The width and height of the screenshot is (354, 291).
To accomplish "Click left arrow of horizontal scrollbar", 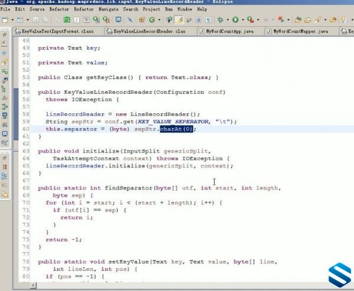I will click(33, 286).
